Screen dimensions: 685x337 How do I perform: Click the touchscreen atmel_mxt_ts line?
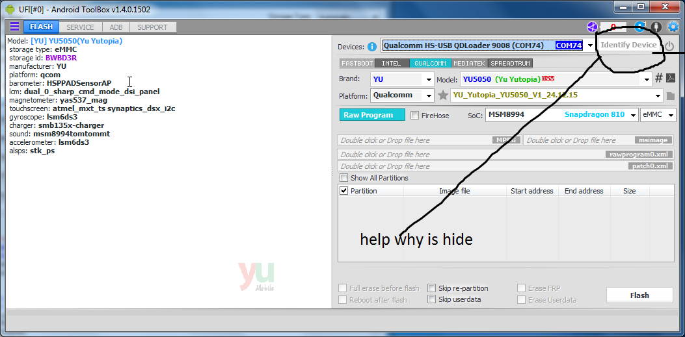[x=92, y=108]
